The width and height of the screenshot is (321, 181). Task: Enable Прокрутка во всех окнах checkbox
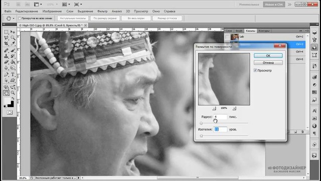coord(20,18)
